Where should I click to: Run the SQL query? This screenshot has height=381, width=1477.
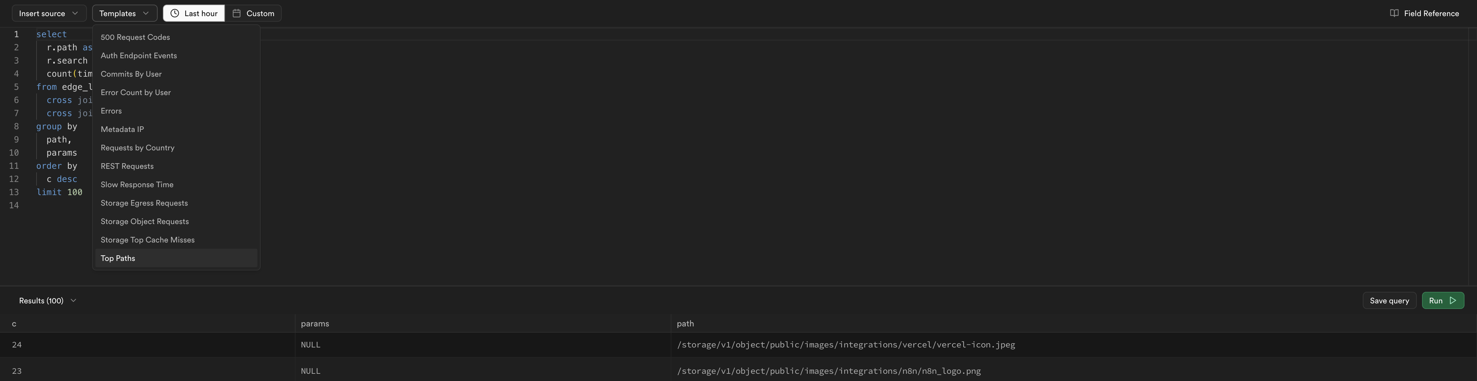coord(1442,301)
